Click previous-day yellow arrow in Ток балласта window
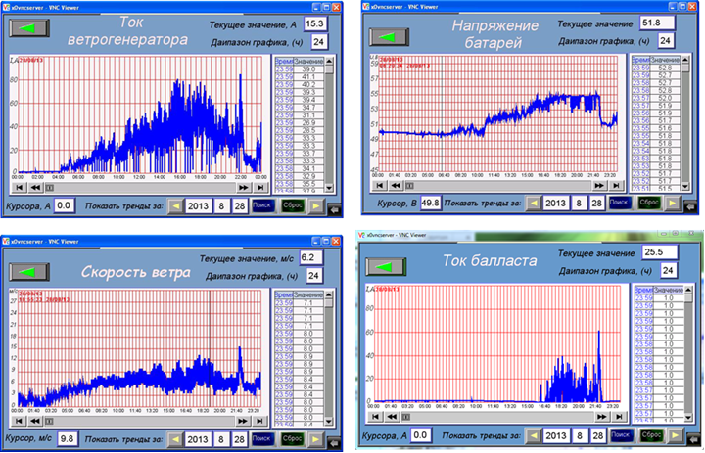This screenshot has height=453, width=705. tap(534, 435)
